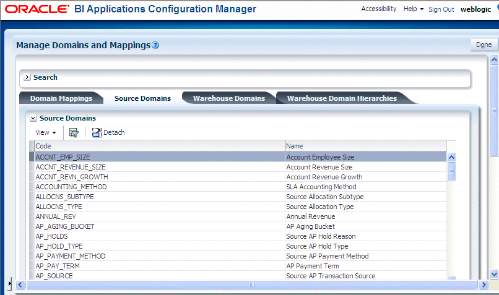Click the horizontal scrollbar thumb
The width and height of the screenshot is (499, 295).
(x=252, y=284)
